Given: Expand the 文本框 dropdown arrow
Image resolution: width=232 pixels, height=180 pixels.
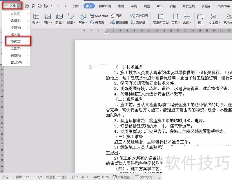Looking at the screenshot, I should (x=220, y=23).
